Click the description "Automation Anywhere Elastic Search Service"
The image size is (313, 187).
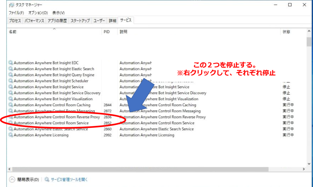point(157,129)
